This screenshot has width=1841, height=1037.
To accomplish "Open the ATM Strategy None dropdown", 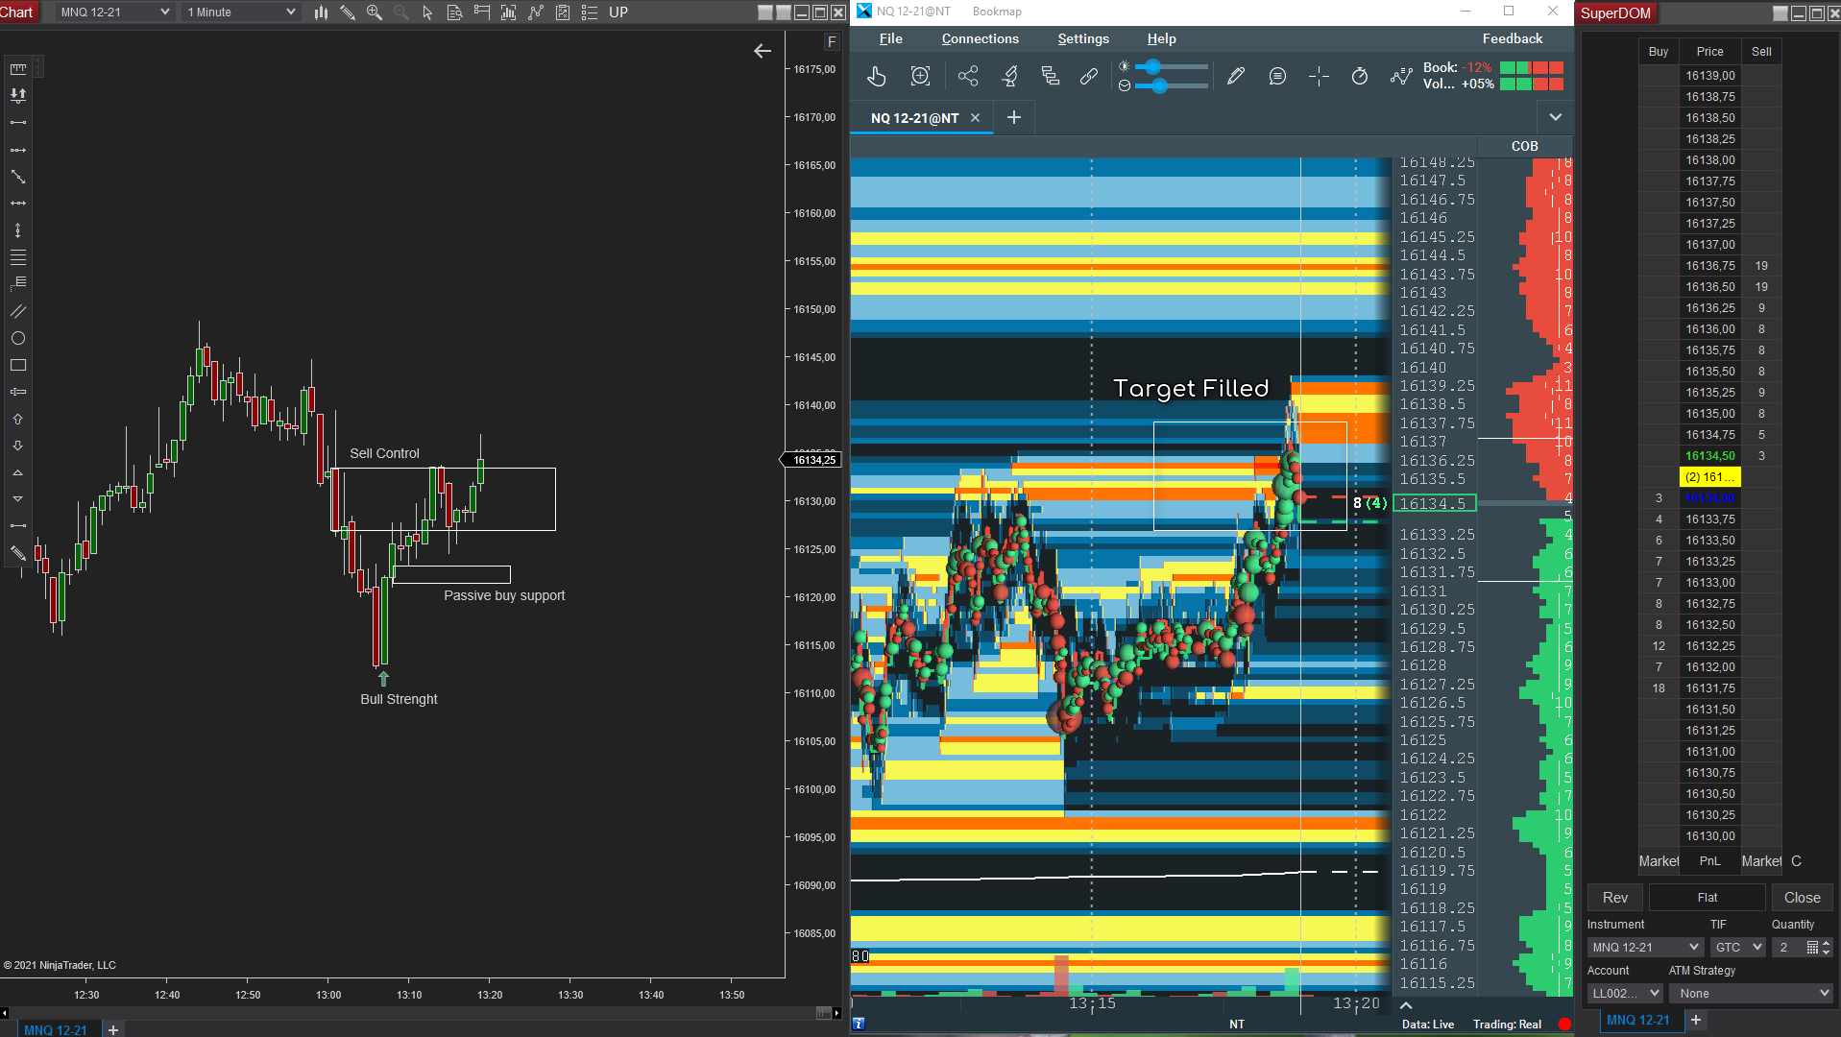I will pos(1751,994).
